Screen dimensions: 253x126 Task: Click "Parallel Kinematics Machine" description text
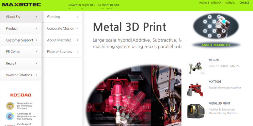[x=225, y=88]
